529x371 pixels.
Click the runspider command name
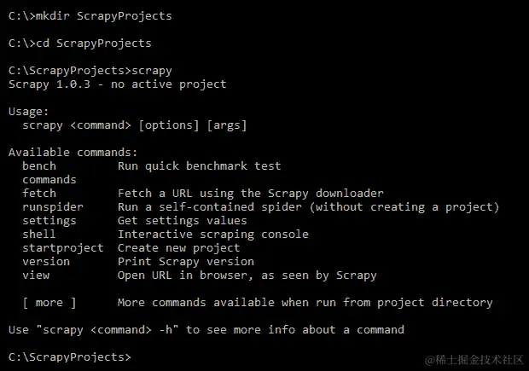53,207
